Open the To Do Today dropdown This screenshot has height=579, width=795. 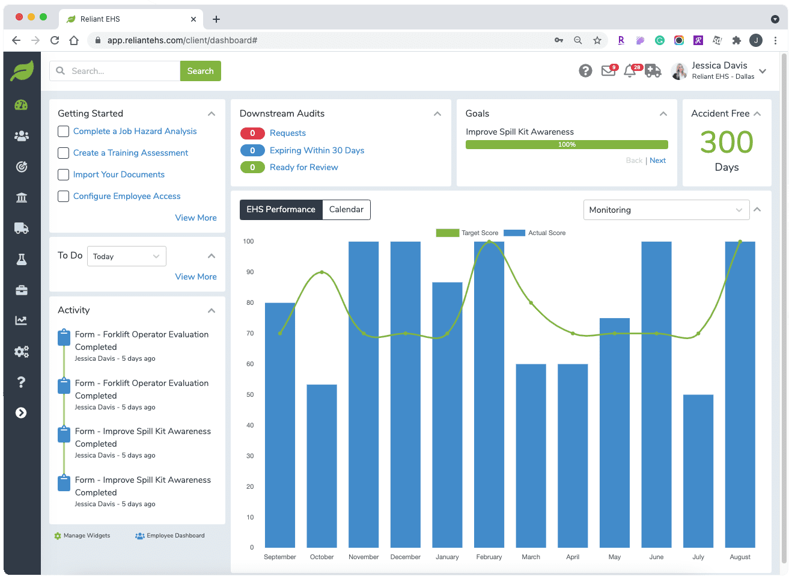(x=127, y=256)
